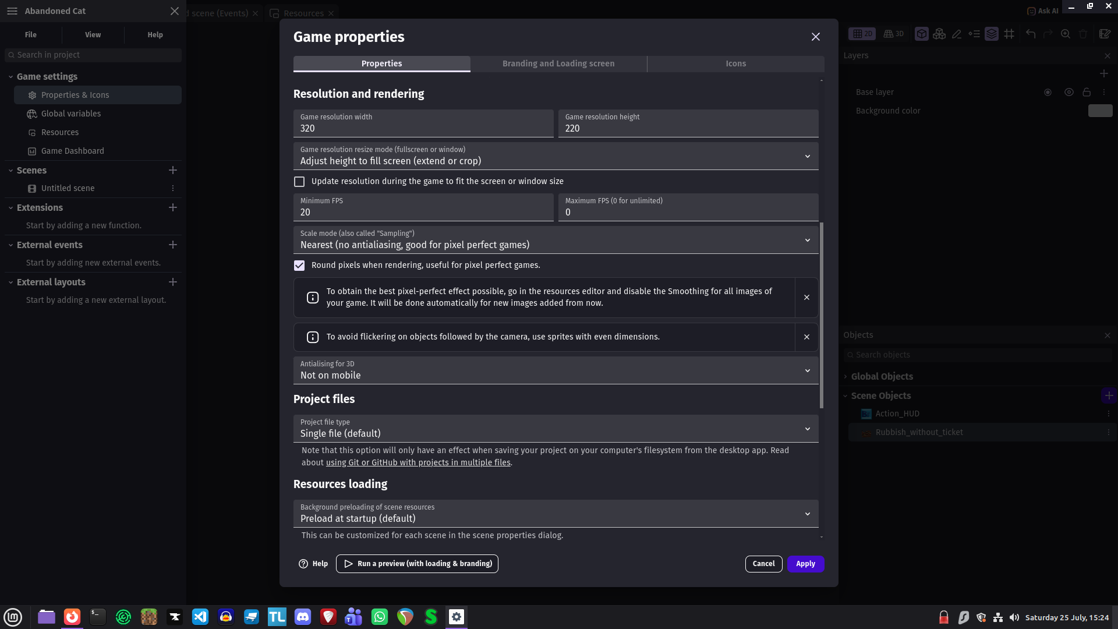Open Antialising for 3D dropdown

click(556, 370)
